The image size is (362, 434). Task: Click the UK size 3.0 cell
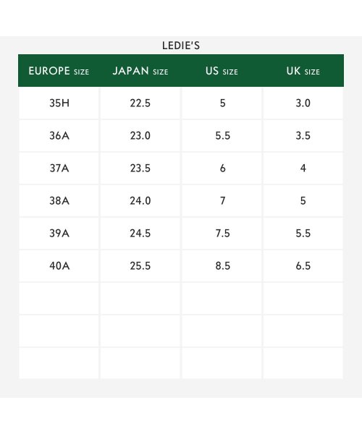303,103
